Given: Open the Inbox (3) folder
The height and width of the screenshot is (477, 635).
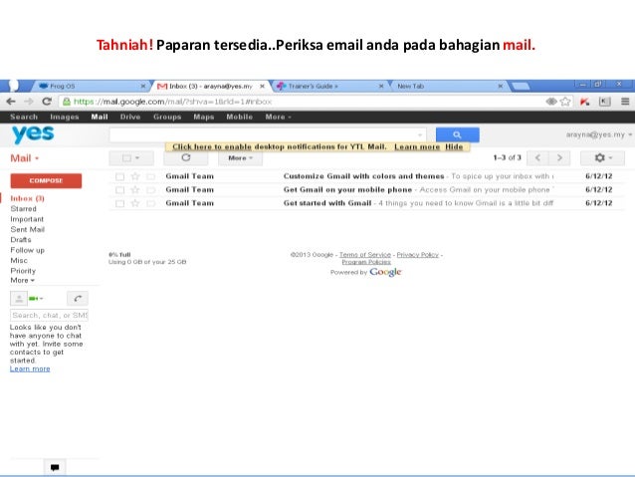Looking at the screenshot, I should [x=28, y=198].
